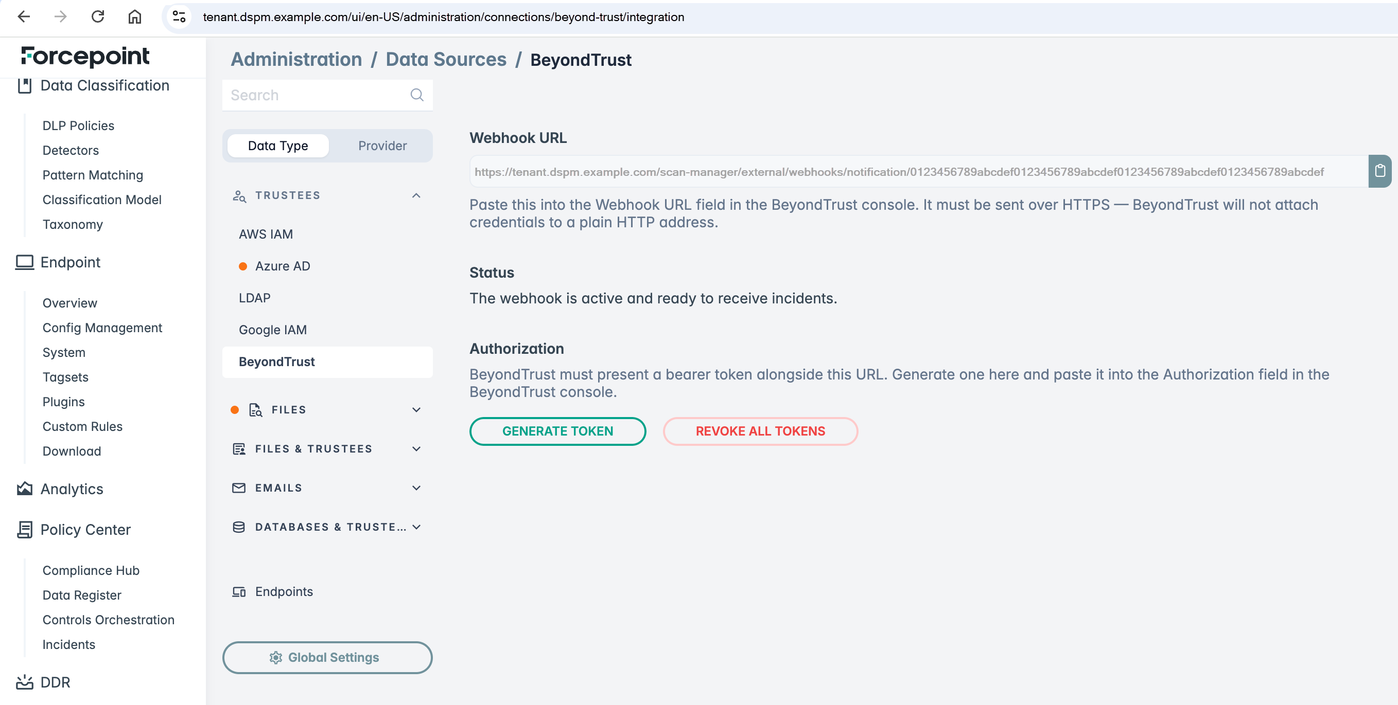This screenshot has width=1398, height=705.
Task: Switch to the Data Type tab
Action: (278, 146)
